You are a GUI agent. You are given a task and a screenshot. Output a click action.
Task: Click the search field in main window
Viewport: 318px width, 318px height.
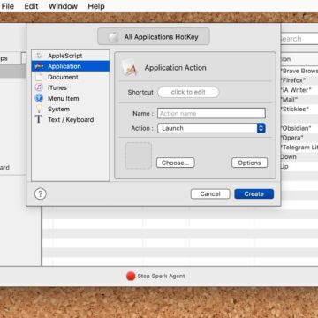click(x=299, y=39)
